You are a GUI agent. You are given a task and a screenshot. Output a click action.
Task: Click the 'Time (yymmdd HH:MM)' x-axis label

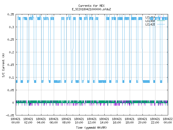point(91,128)
